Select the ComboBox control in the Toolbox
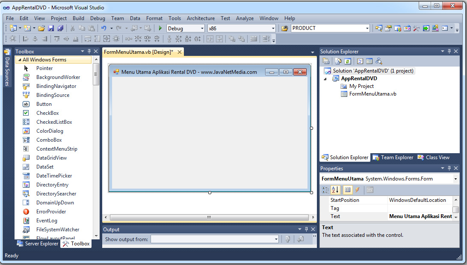Viewport: 467px width, 265px height. [49, 140]
